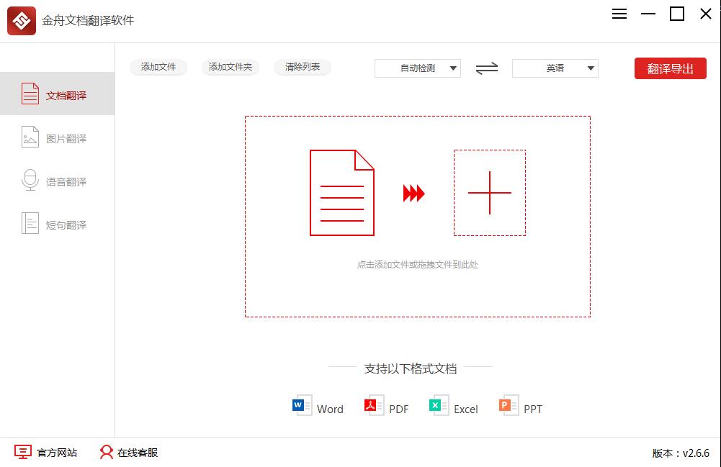Screen dimensions: 721x467
Task: Click the PPT format icon
Action: coord(505,404)
